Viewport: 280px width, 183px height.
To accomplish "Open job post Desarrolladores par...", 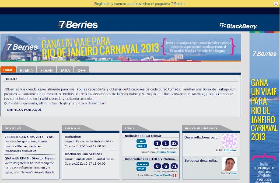I will (x=201, y=138).
